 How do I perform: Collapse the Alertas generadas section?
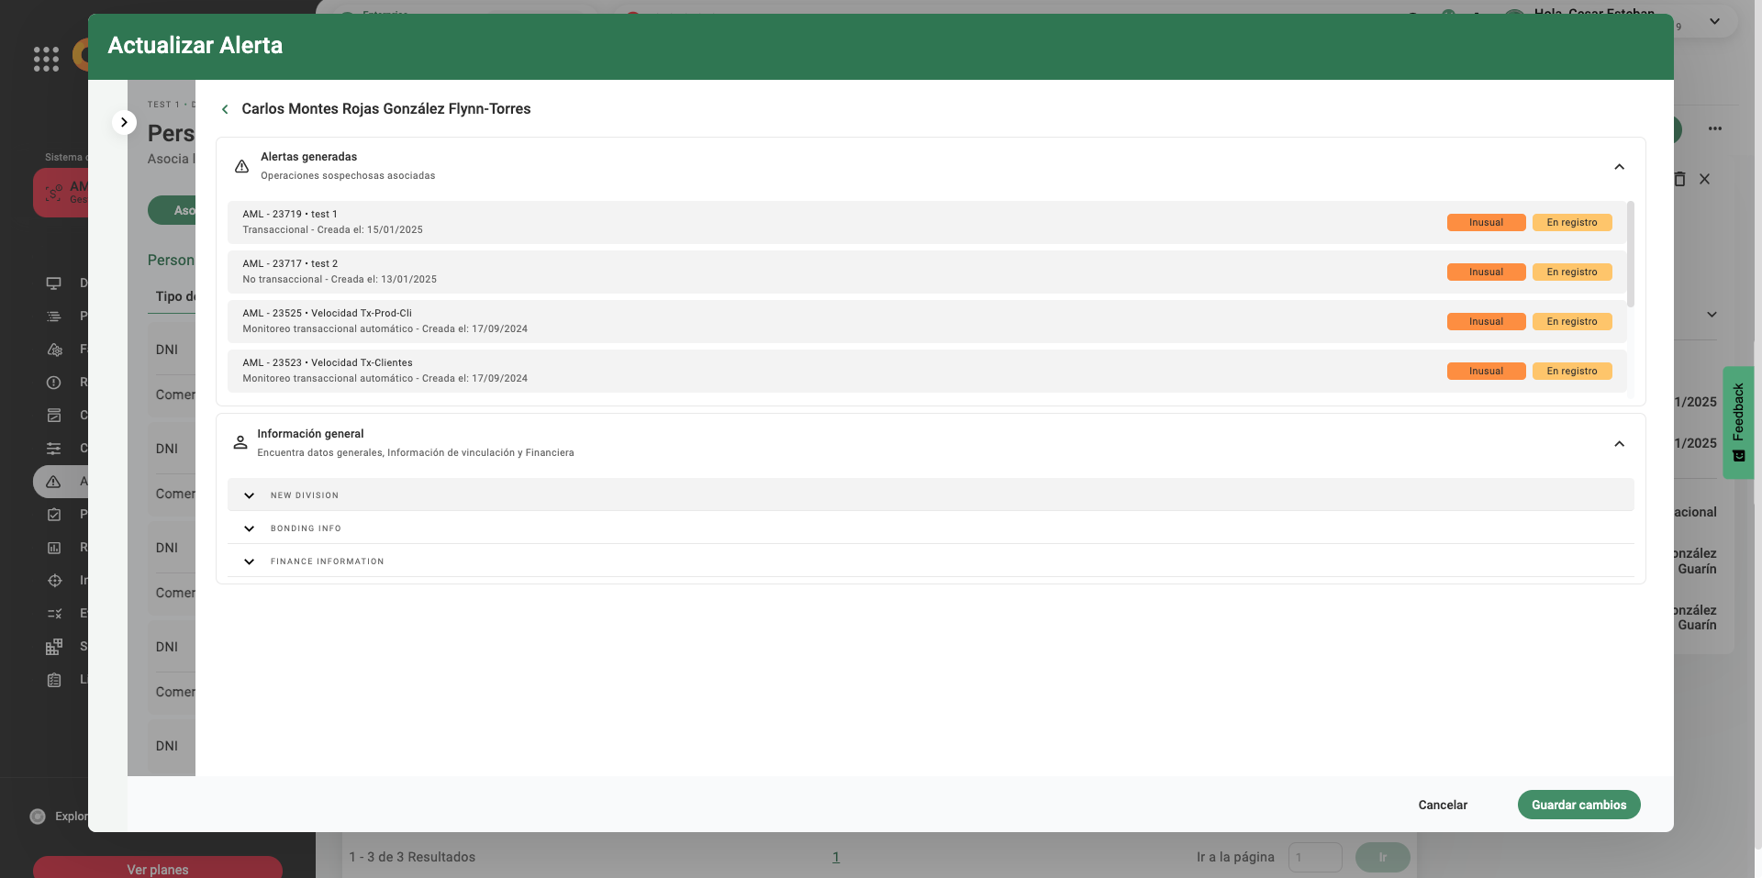point(1619,167)
